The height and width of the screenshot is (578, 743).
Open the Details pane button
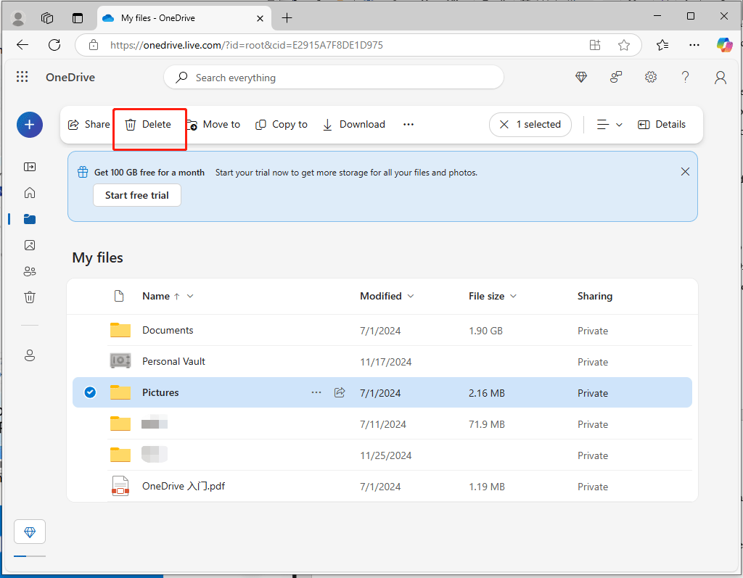tap(662, 125)
